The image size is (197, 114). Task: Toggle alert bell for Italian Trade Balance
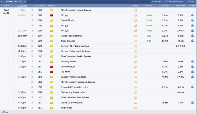pos(32,36)
